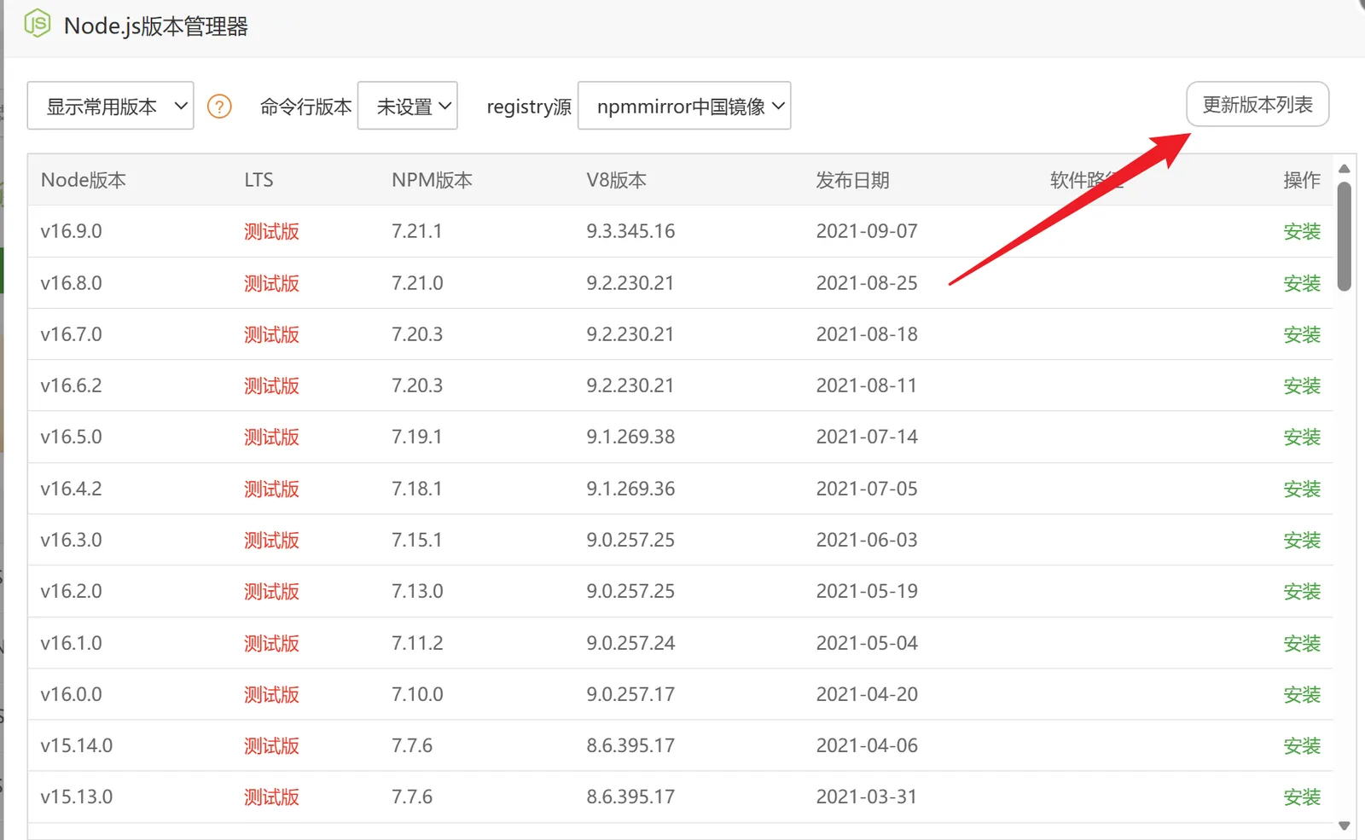Select the v16.8.0 version cell

(71, 283)
